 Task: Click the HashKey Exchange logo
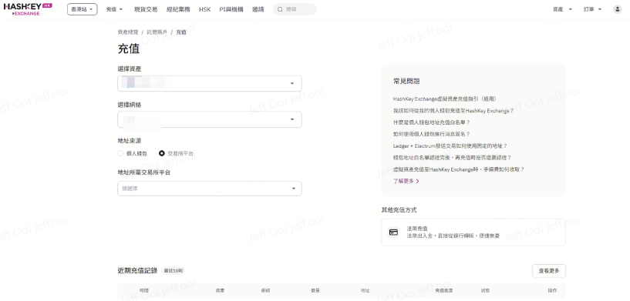click(x=28, y=9)
